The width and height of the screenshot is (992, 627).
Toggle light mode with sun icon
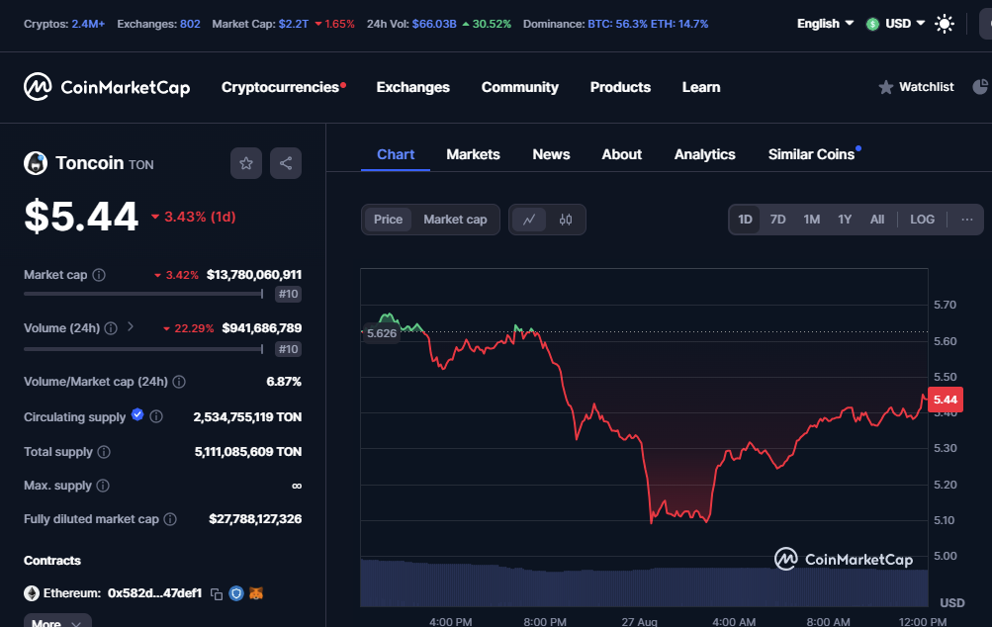945,24
